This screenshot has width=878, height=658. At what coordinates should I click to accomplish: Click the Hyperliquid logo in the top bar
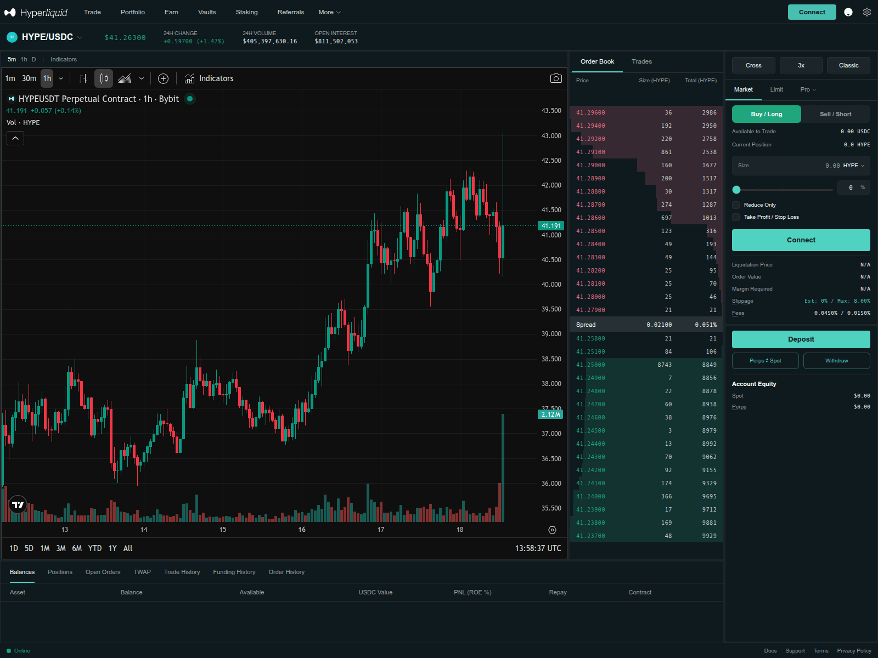click(x=35, y=12)
